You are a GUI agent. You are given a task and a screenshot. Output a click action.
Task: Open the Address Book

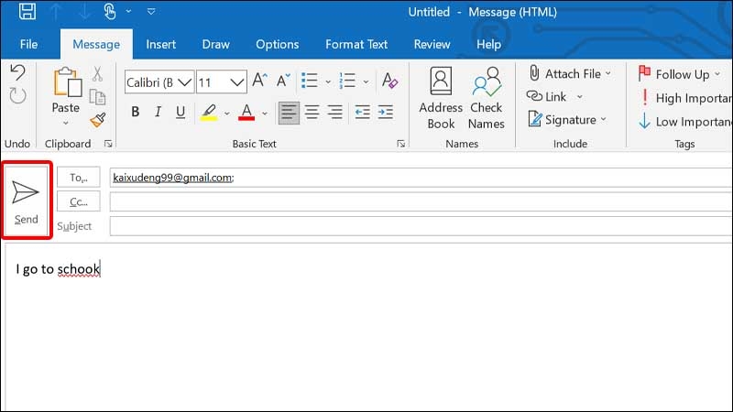(x=441, y=98)
